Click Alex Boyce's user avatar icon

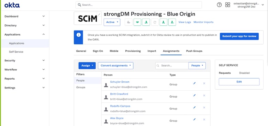[106, 122]
